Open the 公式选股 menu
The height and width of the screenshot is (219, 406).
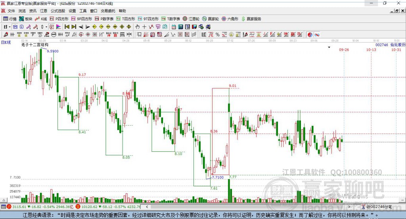click(x=58, y=11)
